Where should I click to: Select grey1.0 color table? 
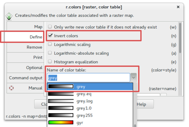point(90,108)
